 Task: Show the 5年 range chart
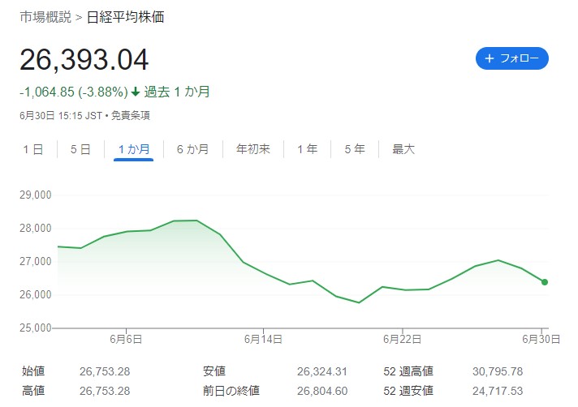355,149
